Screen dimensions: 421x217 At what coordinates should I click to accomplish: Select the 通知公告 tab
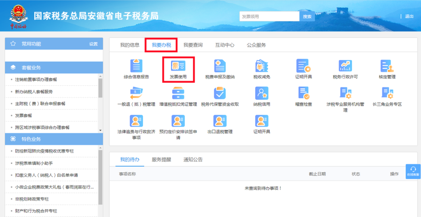[x=193, y=160]
